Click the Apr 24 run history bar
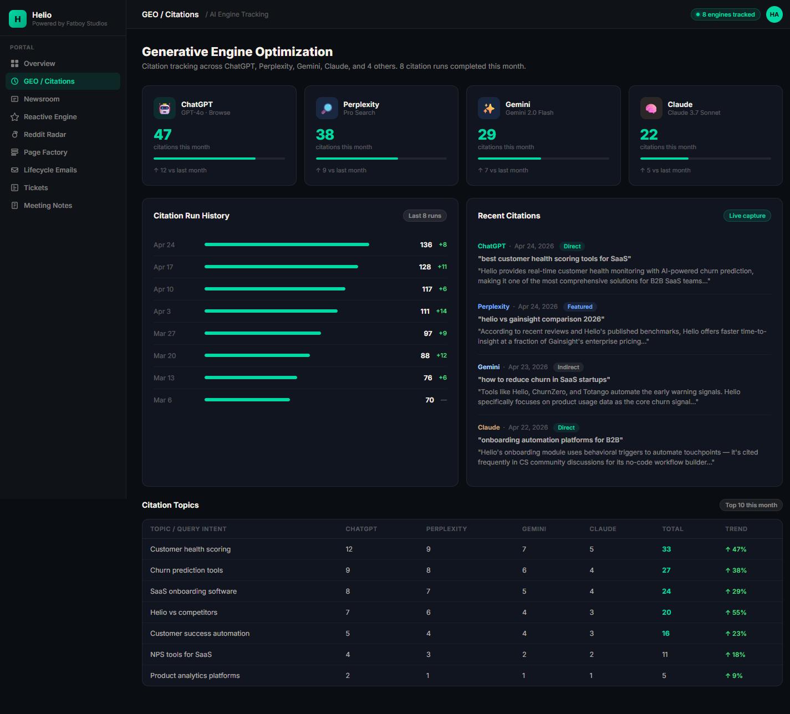The width and height of the screenshot is (790, 714). coord(287,244)
